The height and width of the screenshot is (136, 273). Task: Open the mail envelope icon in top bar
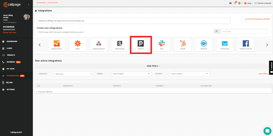230,3
